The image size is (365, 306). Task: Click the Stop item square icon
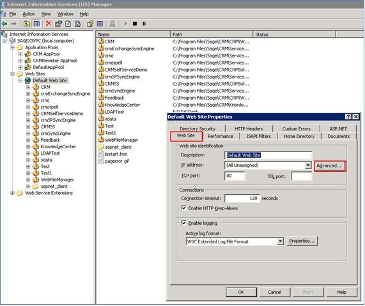[x=135, y=24]
